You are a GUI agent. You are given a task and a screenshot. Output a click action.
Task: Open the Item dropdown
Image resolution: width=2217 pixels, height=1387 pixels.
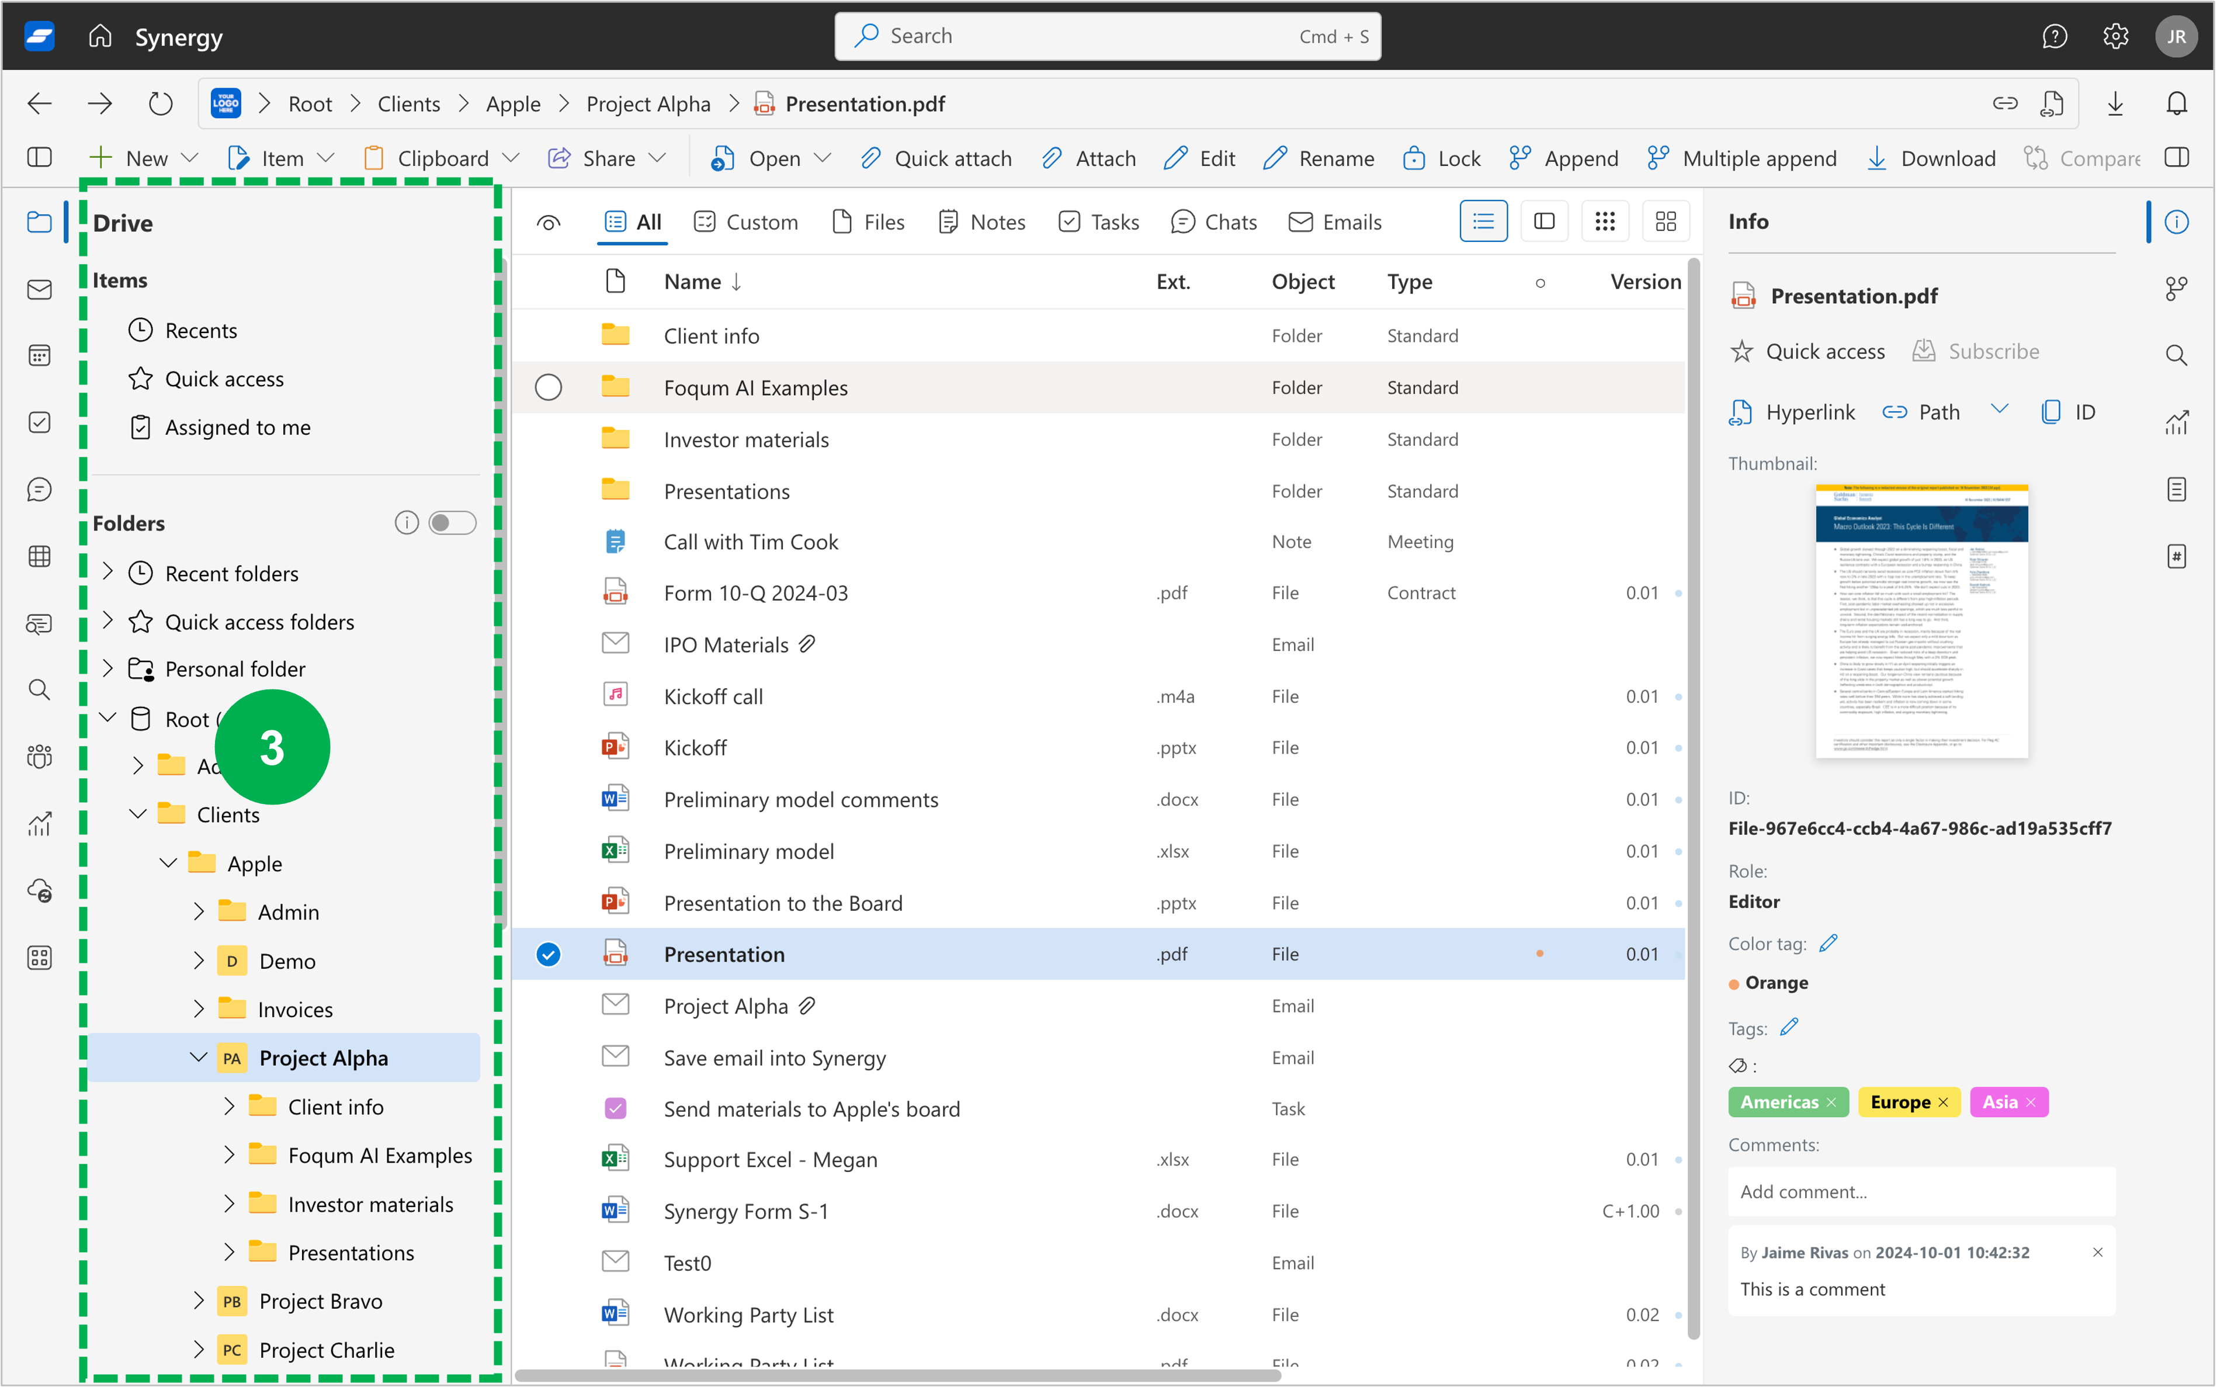click(280, 158)
